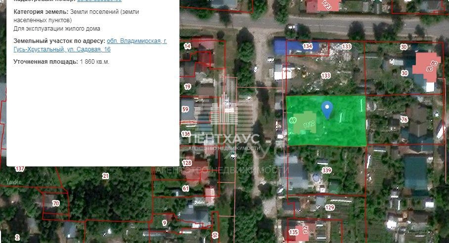The image size is (449, 243).
Task: Open the Владимирская, Гусь-Хрустальный, Садовая 16 address link
Action: tap(90, 45)
